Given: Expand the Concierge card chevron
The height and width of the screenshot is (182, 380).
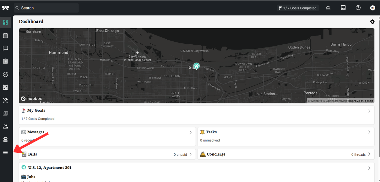Looking at the screenshot, I should tap(369, 154).
